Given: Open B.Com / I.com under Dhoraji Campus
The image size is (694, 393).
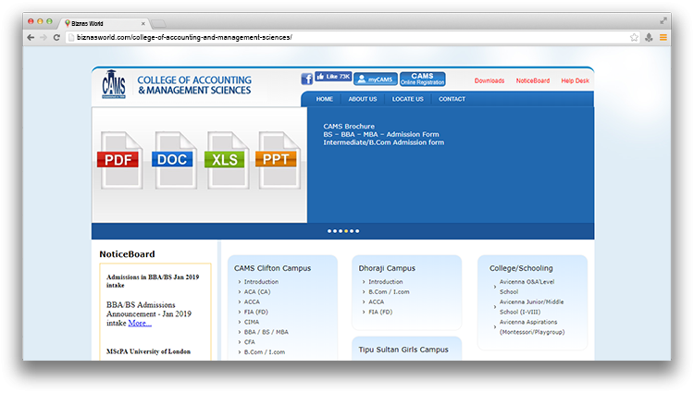Looking at the screenshot, I should point(389,292).
